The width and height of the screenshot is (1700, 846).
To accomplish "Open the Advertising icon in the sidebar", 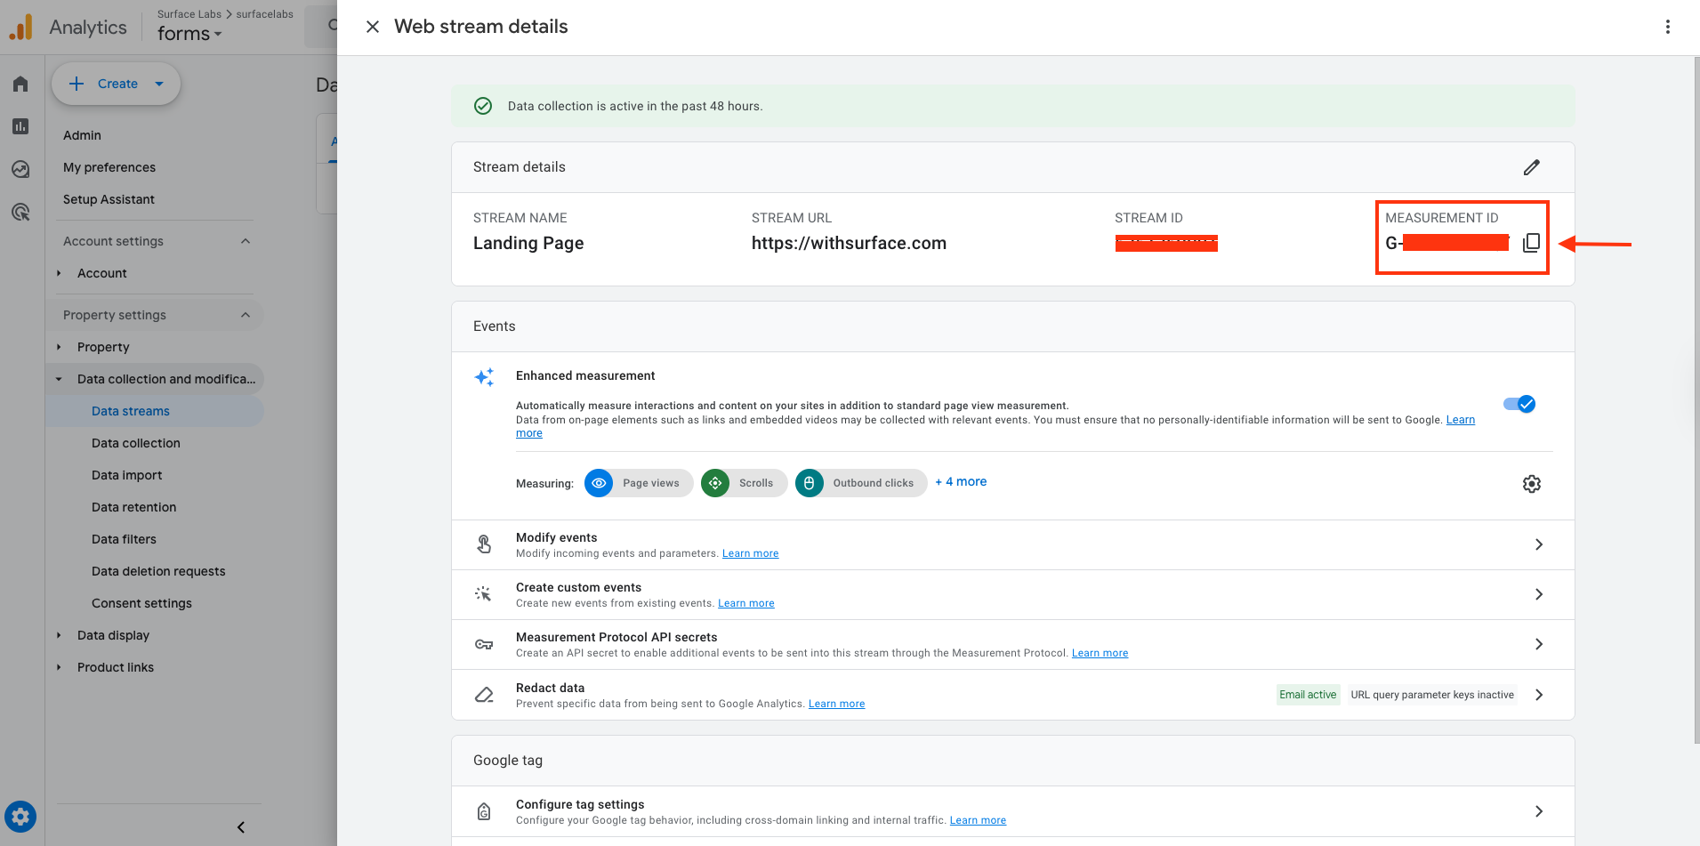I will (x=20, y=211).
